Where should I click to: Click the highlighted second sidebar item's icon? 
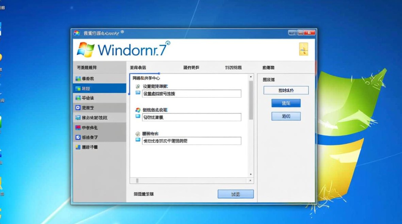pyautogui.click(x=78, y=88)
